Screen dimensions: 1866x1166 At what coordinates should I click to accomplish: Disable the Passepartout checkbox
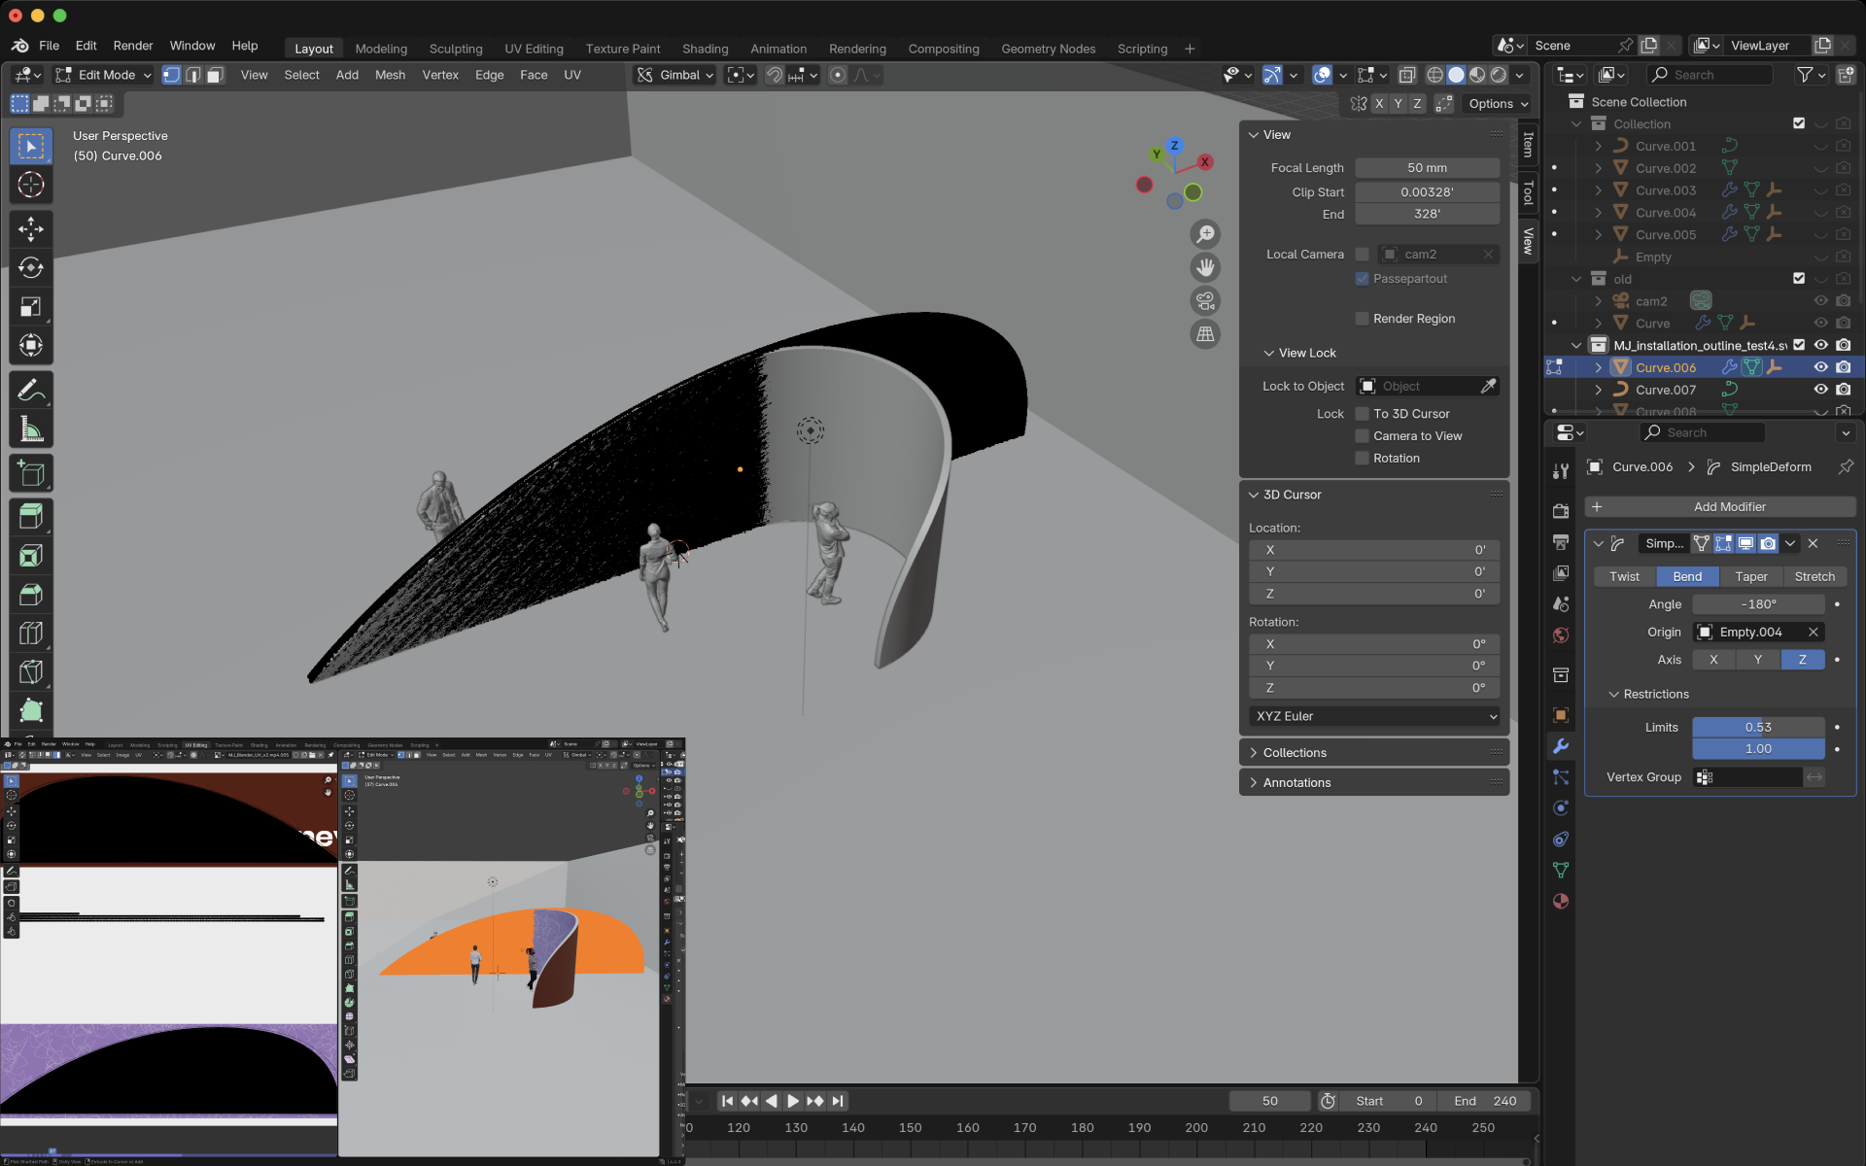coord(1363,279)
